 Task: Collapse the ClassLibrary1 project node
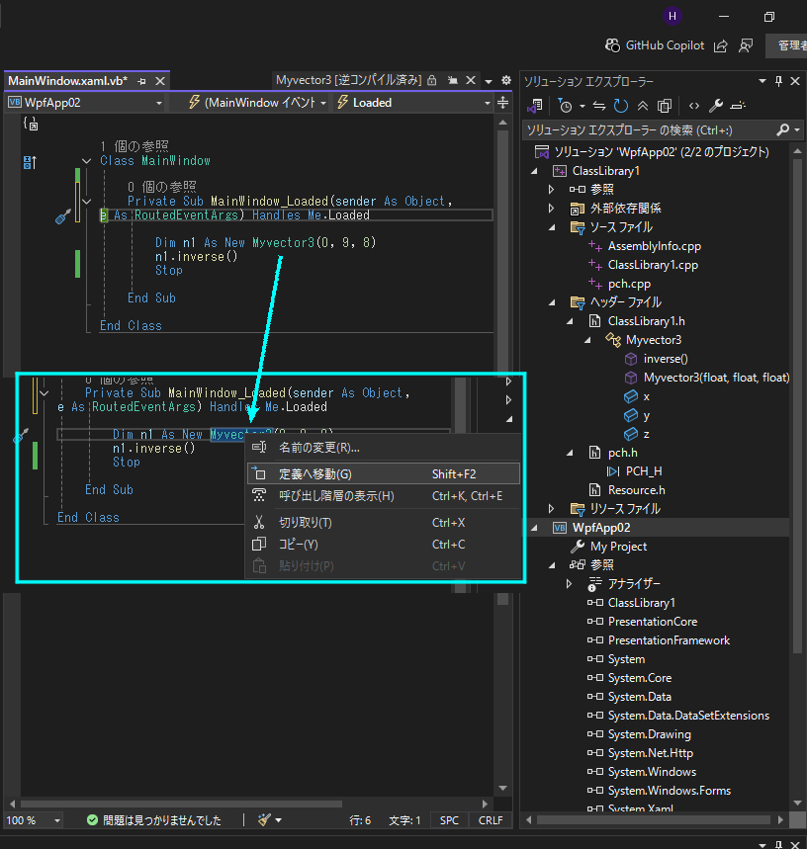[x=535, y=171]
